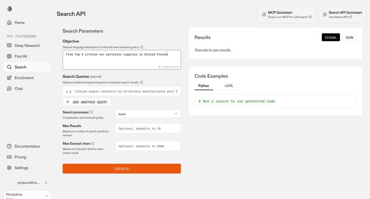370x199 pixels.
Task: Open the Search processor base dropdown
Action: [148, 114]
